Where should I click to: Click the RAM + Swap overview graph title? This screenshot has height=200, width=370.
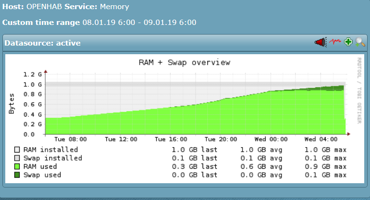184,62
